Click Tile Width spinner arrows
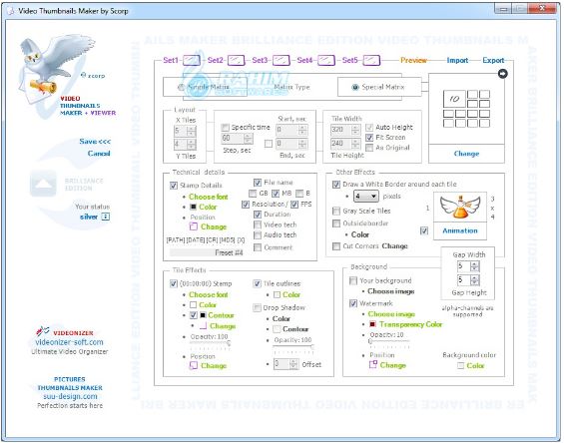 click(x=355, y=130)
